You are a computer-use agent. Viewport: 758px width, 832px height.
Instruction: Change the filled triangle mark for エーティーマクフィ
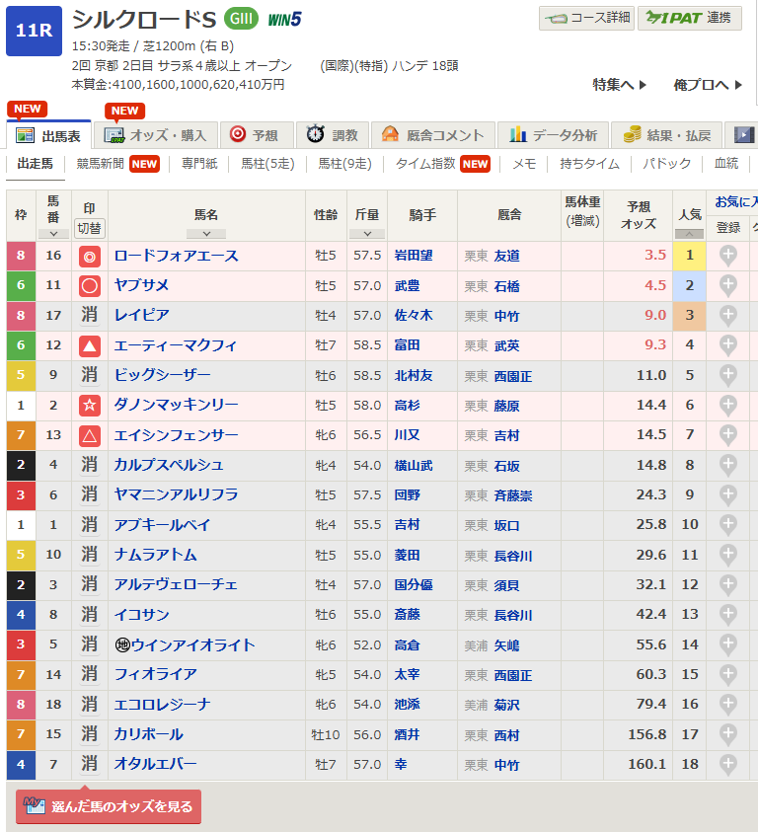89,346
